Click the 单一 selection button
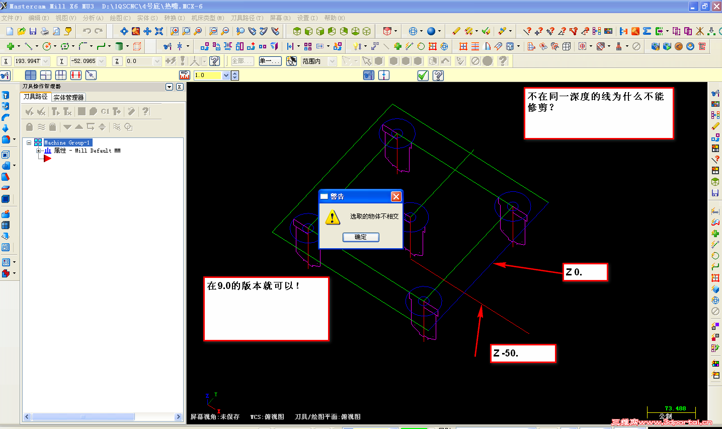 (x=270, y=61)
